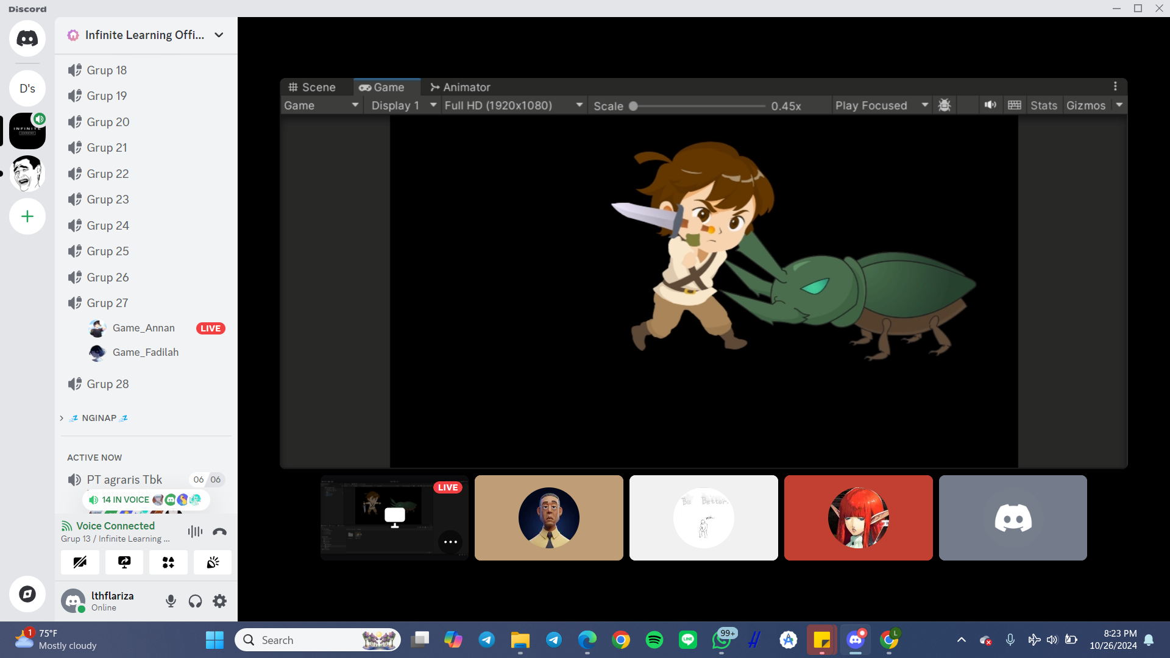Join voice channel Grup 26
This screenshot has width=1170, height=658.
coord(146,277)
